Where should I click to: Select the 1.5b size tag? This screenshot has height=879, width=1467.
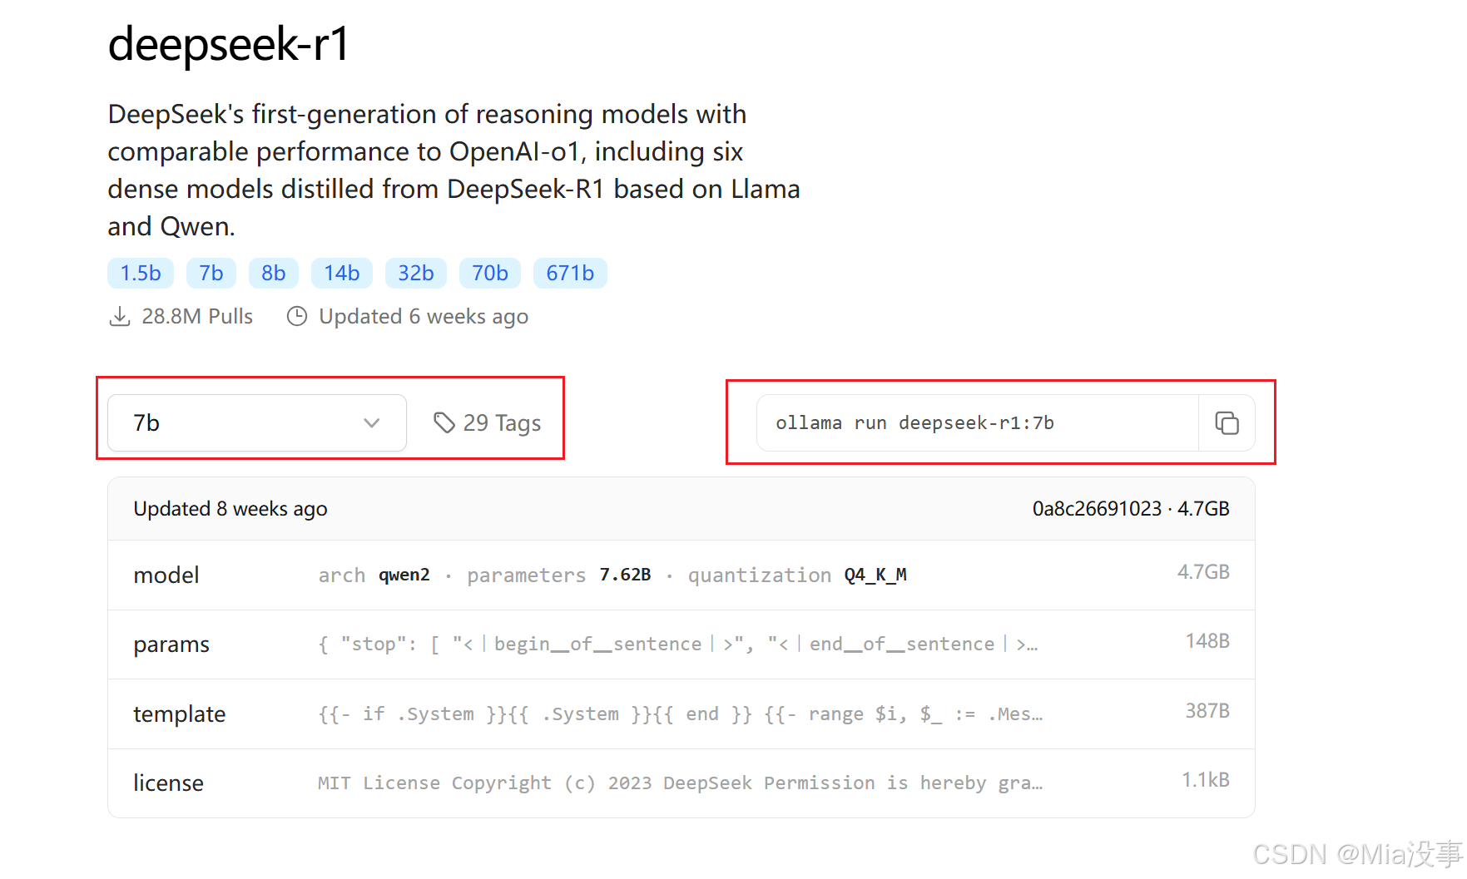pyautogui.click(x=140, y=273)
